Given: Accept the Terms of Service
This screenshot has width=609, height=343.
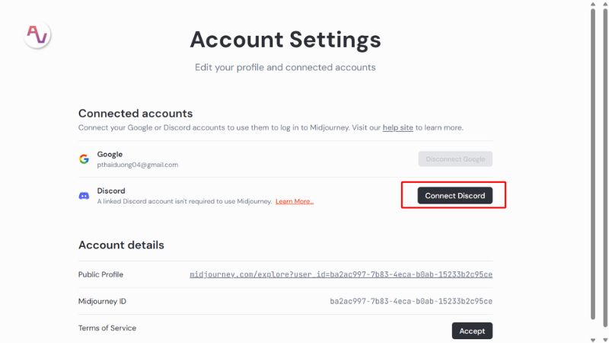Looking at the screenshot, I should [472, 331].
